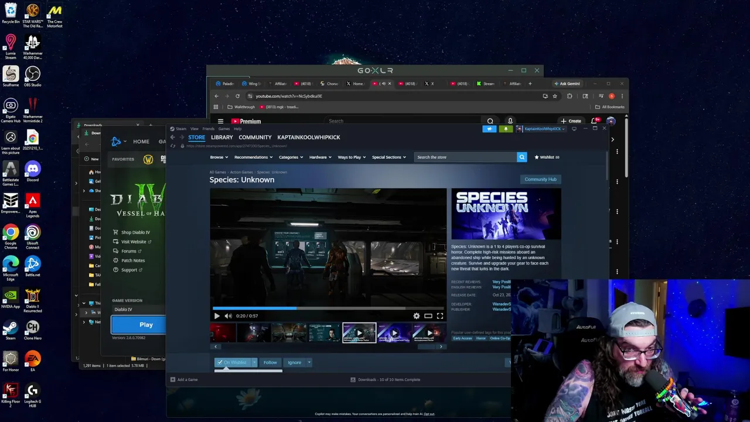Expand the Ways to Play dropdown
Image resolution: width=750 pixels, height=422 pixels.
pos(351,157)
